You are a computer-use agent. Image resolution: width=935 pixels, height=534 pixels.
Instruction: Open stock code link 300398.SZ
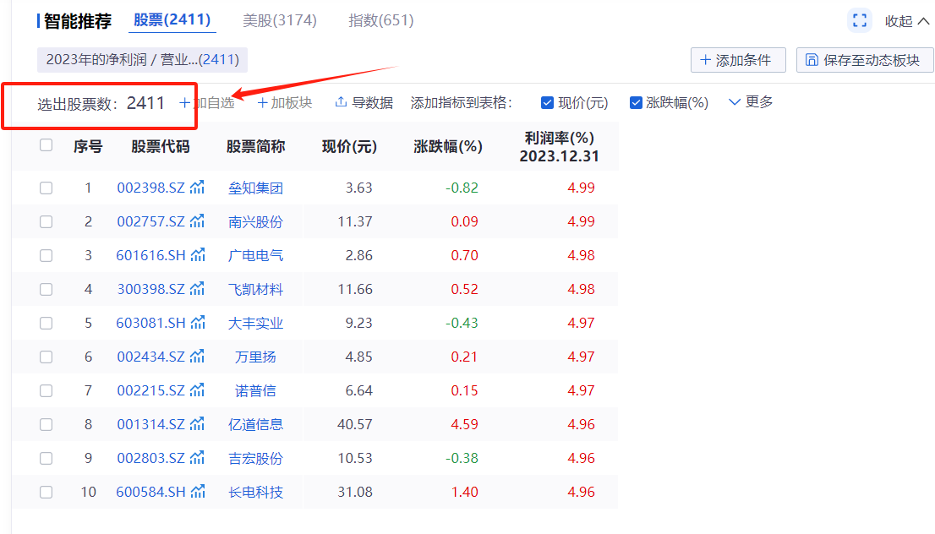click(x=150, y=289)
